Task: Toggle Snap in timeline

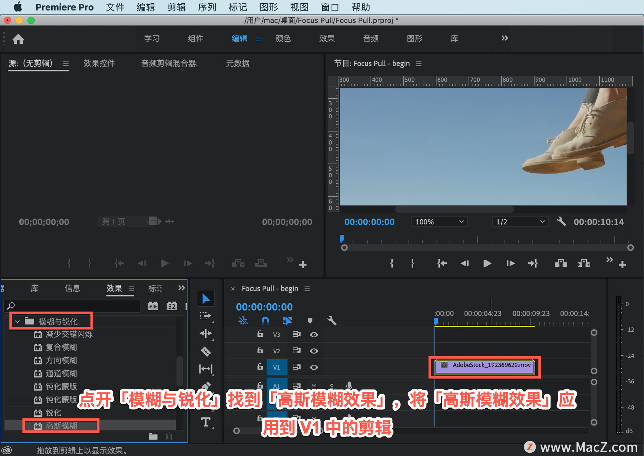Action: tap(265, 321)
